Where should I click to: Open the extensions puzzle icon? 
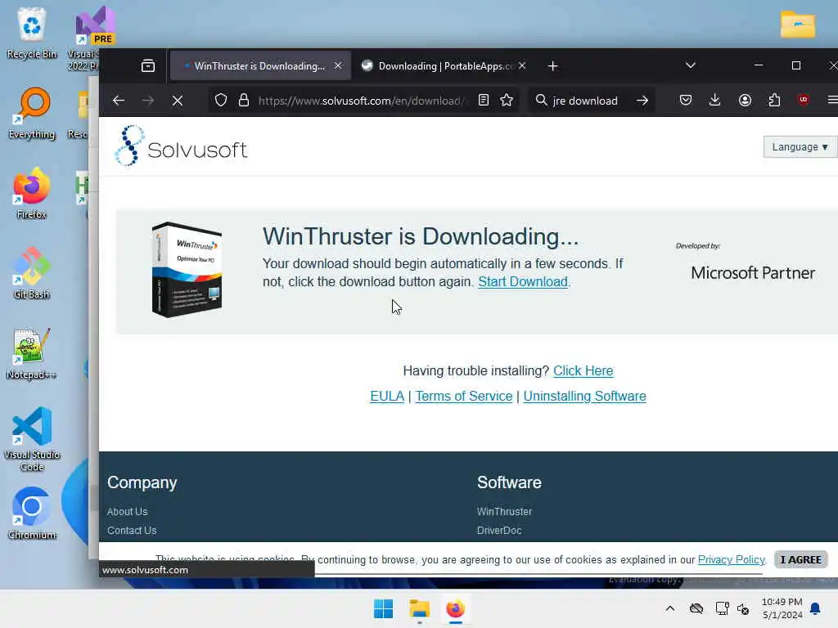click(774, 100)
